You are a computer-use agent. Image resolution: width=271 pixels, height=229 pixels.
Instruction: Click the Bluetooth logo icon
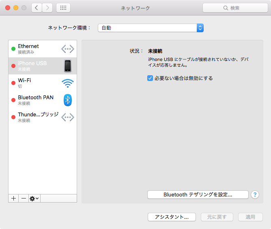click(x=68, y=100)
